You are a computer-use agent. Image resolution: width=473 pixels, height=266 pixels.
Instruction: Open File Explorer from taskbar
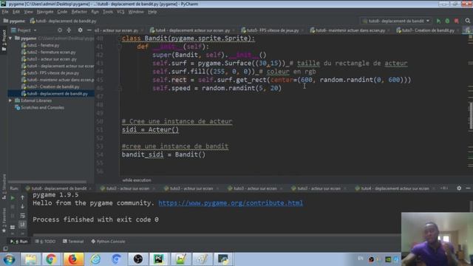[x=30, y=259]
